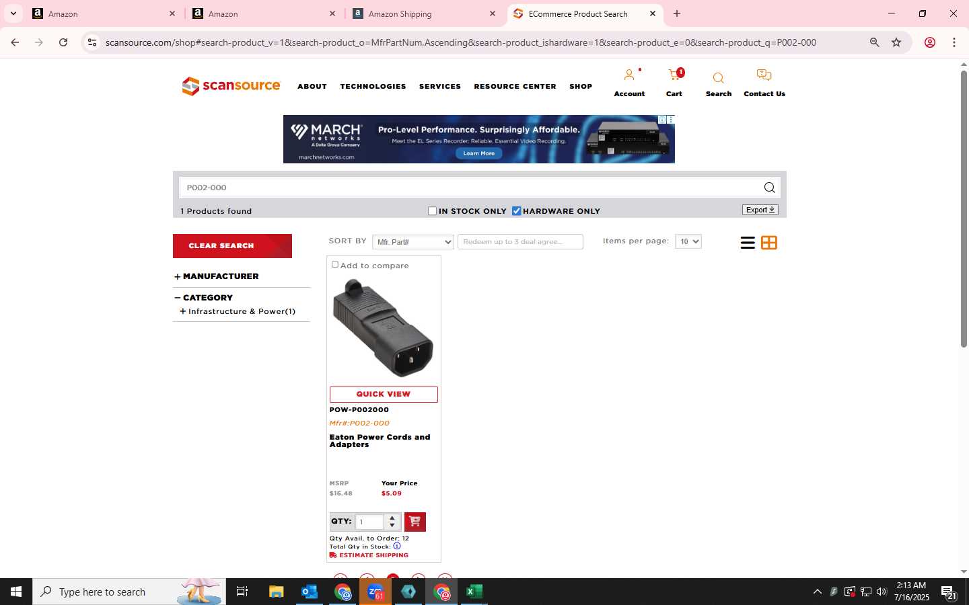Open the About menu
The height and width of the screenshot is (605, 969).
point(312,86)
